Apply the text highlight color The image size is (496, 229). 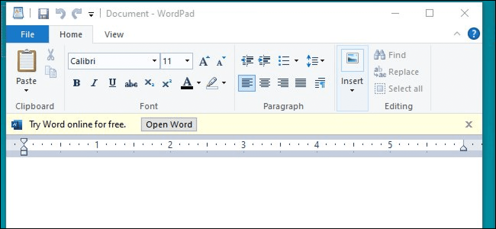212,83
